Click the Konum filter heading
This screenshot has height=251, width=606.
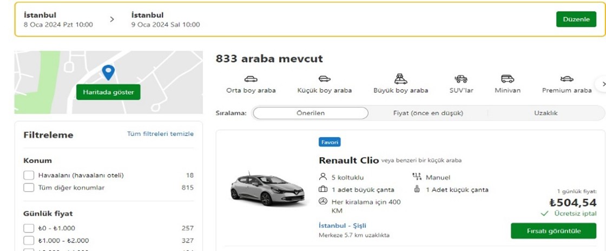click(x=37, y=160)
